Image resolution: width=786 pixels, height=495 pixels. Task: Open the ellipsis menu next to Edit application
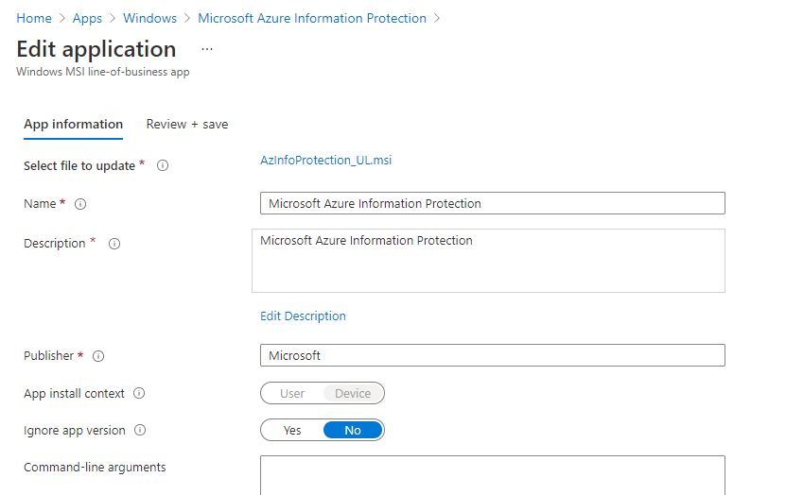(x=207, y=48)
